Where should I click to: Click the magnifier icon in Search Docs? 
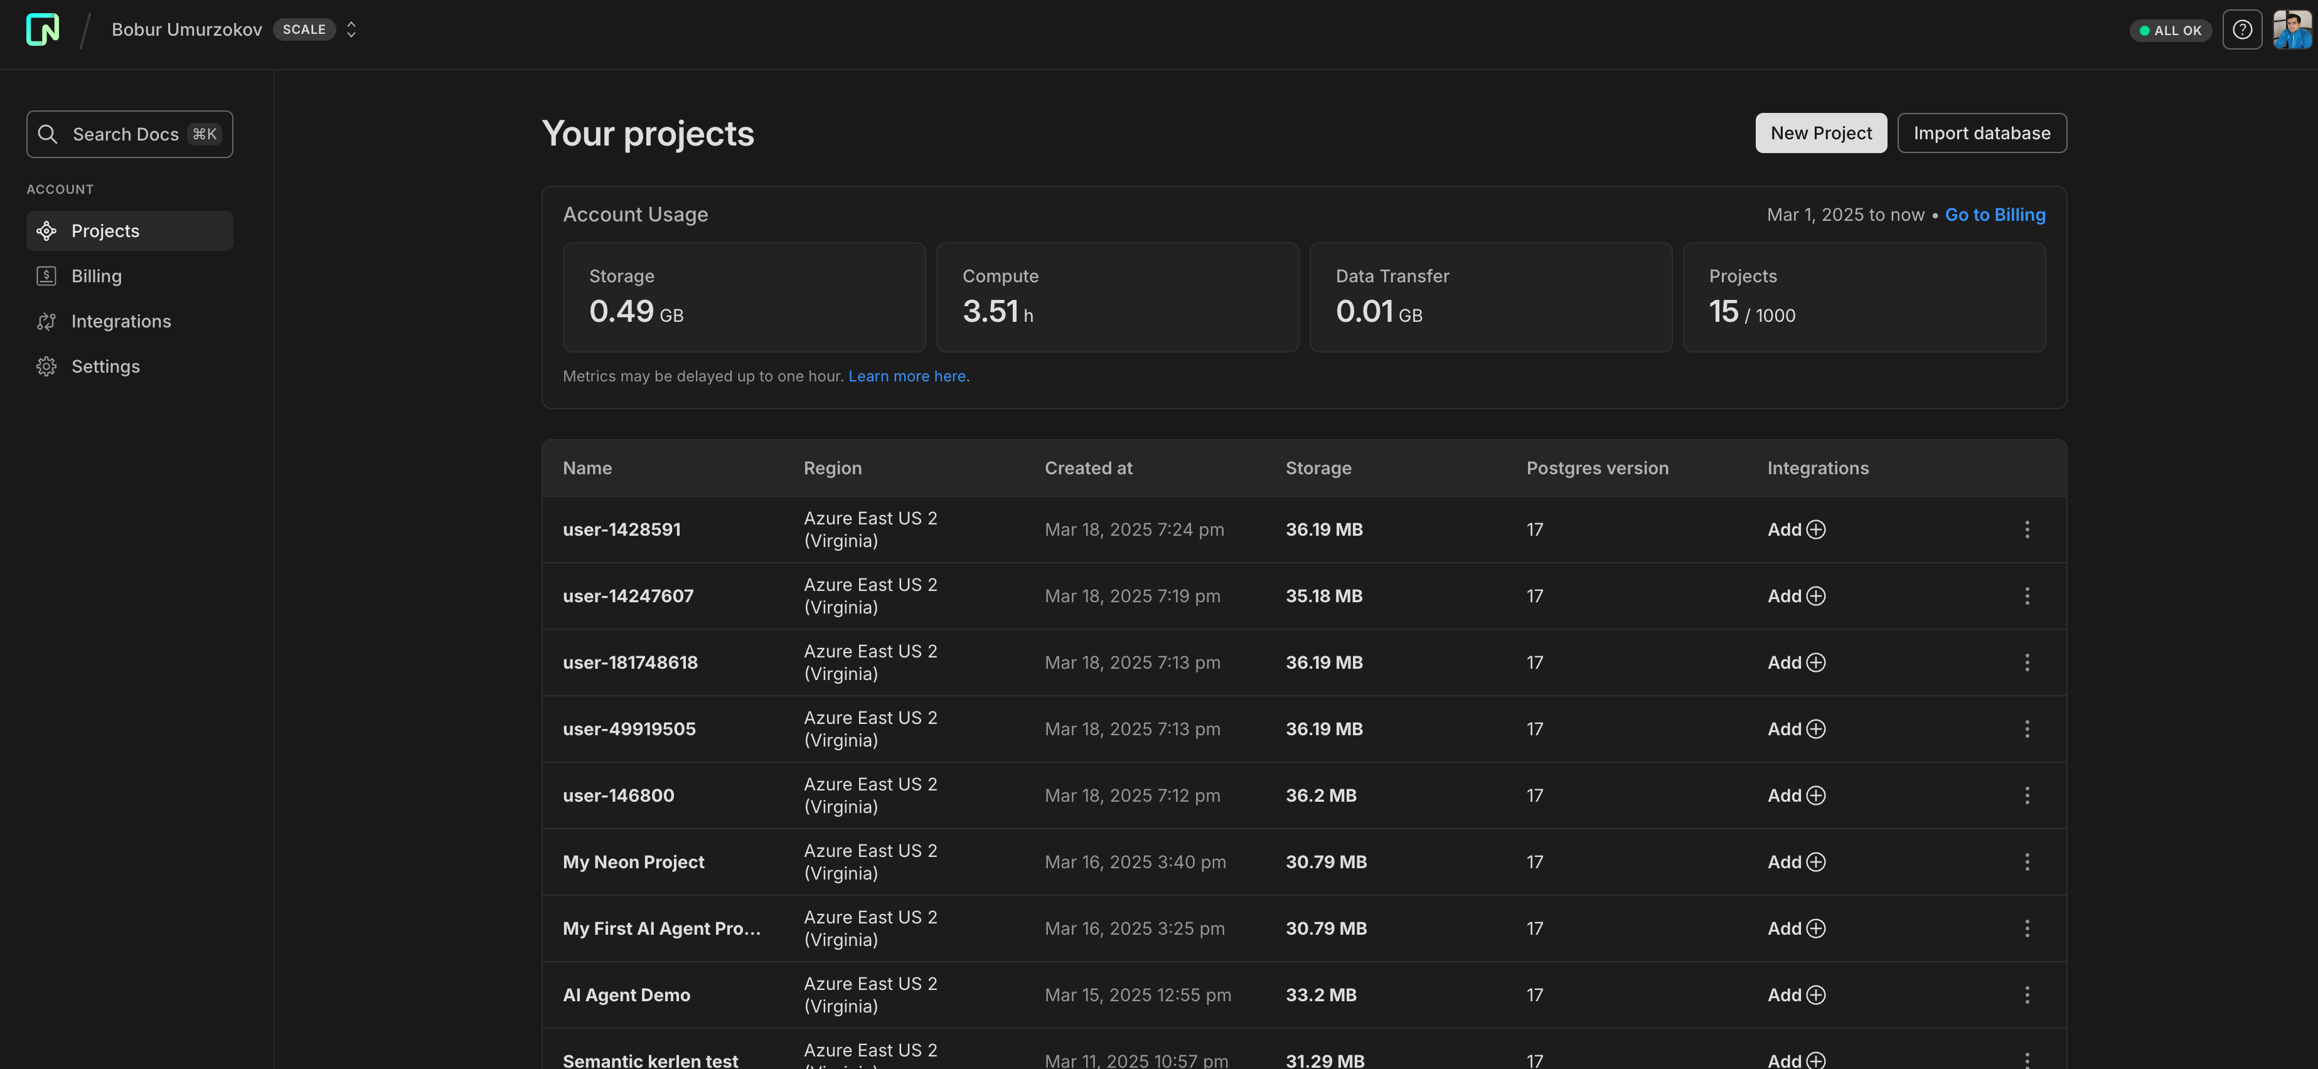[48, 134]
